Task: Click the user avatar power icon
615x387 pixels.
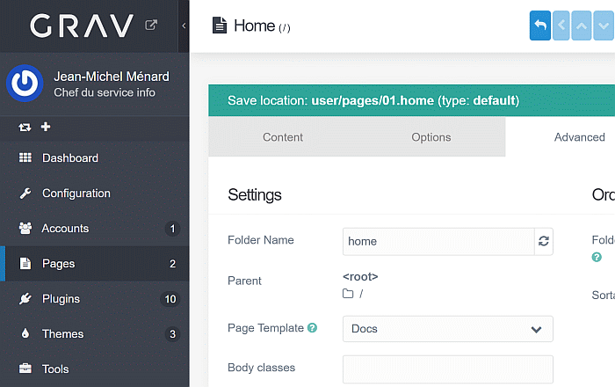Action: tap(25, 84)
